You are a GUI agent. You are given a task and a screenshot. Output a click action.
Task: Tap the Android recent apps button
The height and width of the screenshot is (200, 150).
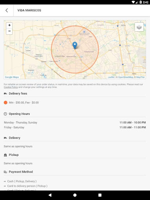(100, 195)
